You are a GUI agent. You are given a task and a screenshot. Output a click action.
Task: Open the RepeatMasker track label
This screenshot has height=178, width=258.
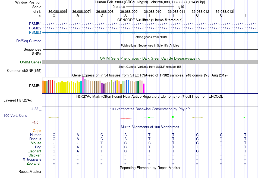(x=30, y=171)
